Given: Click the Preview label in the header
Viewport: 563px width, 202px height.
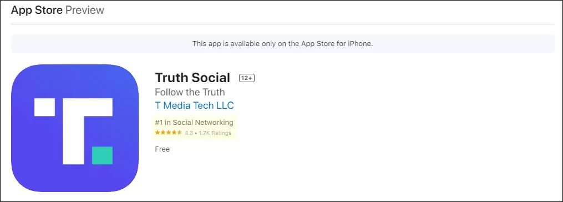Looking at the screenshot, I should pos(85,10).
